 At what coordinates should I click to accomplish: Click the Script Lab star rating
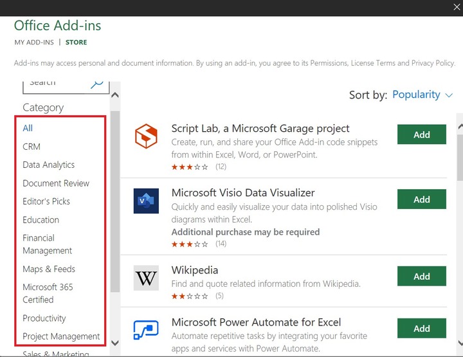click(190, 167)
